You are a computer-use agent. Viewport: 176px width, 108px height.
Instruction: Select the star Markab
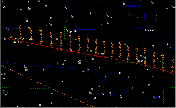tap(145, 29)
